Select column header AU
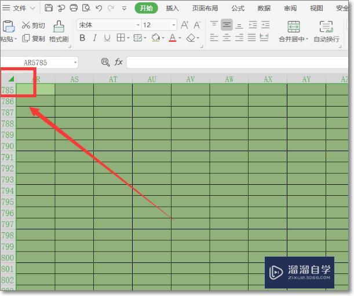 click(x=152, y=79)
